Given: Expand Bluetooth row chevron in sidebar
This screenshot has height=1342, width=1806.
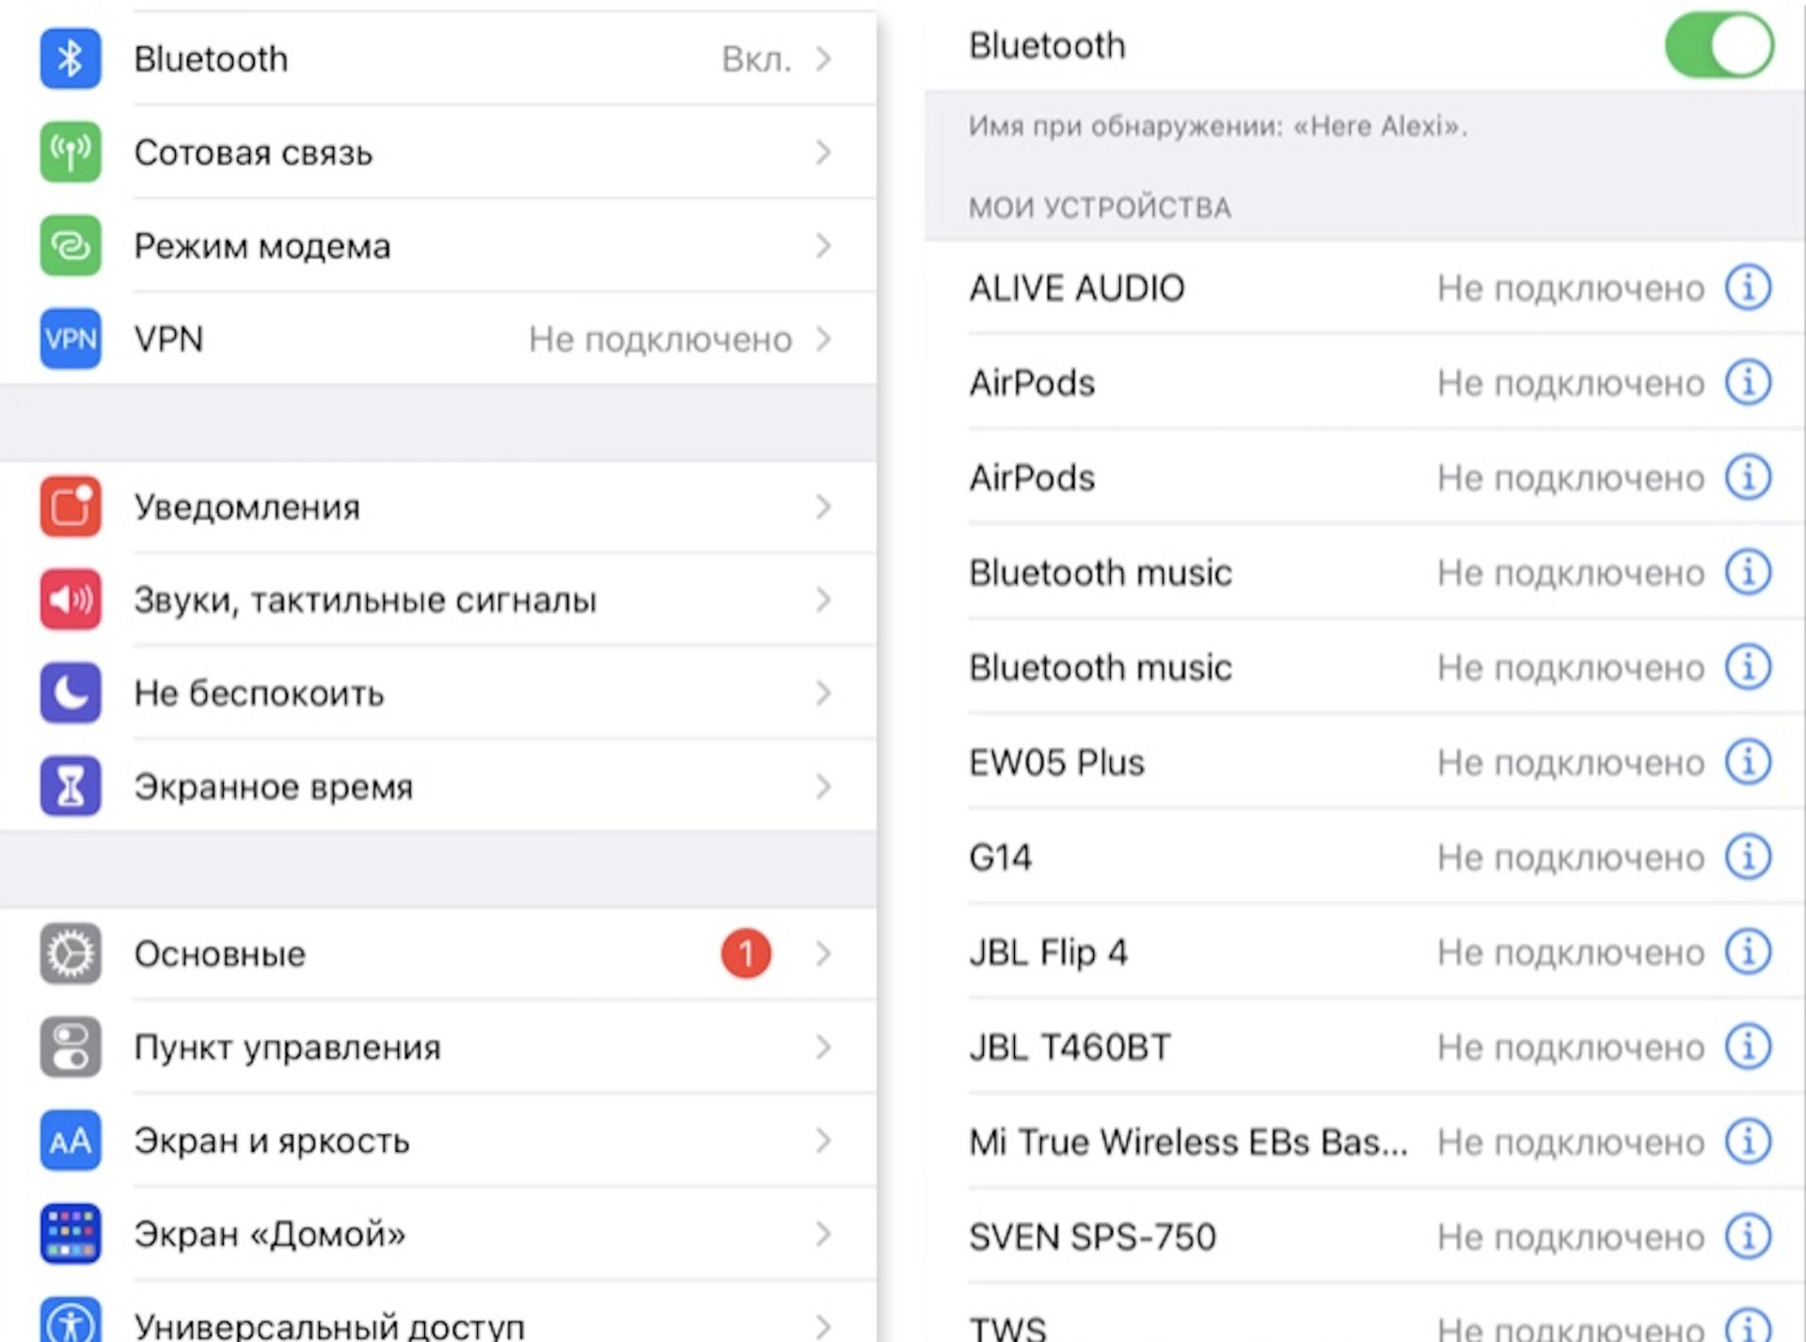Looking at the screenshot, I should tap(824, 58).
